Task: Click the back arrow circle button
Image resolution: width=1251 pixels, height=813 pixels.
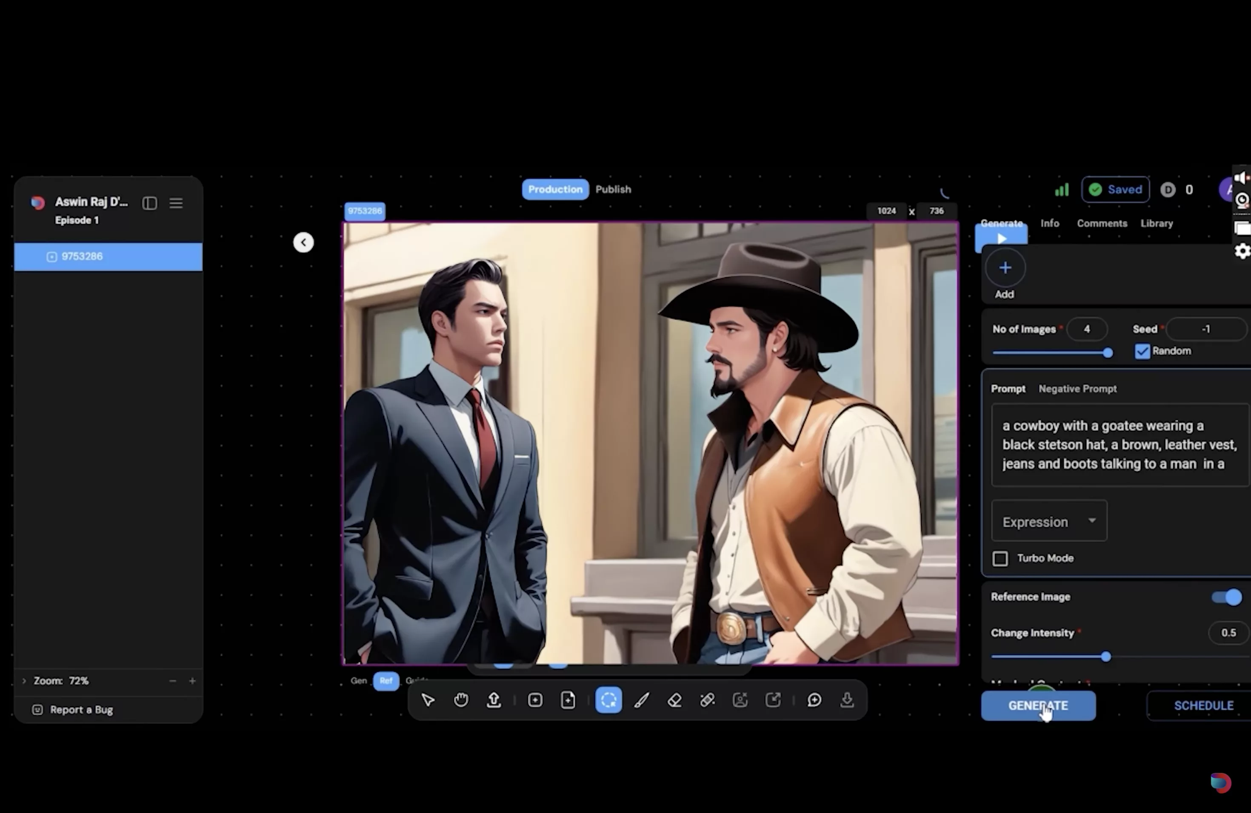Action: coord(303,243)
